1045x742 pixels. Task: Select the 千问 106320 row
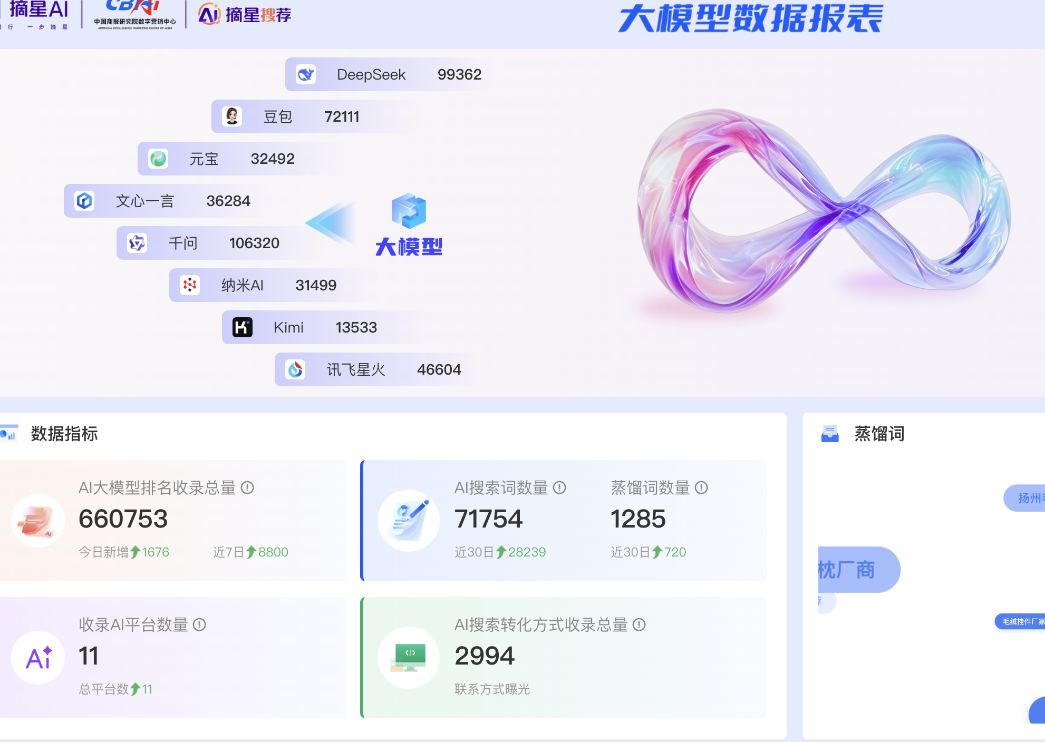click(x=221, y=243)
